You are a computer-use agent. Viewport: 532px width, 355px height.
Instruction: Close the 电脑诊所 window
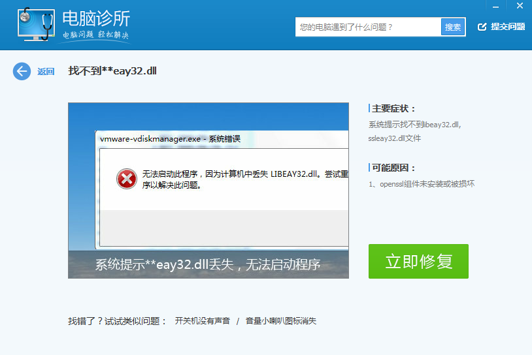pos(520,6)
